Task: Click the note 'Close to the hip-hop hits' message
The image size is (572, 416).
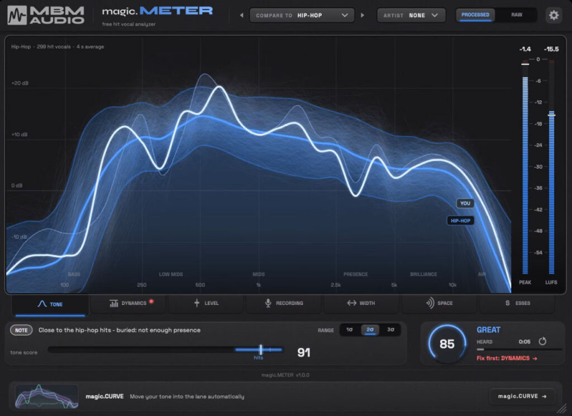Action: (120, 330)
